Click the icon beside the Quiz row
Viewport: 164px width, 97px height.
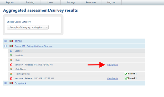tap(11, 60)
